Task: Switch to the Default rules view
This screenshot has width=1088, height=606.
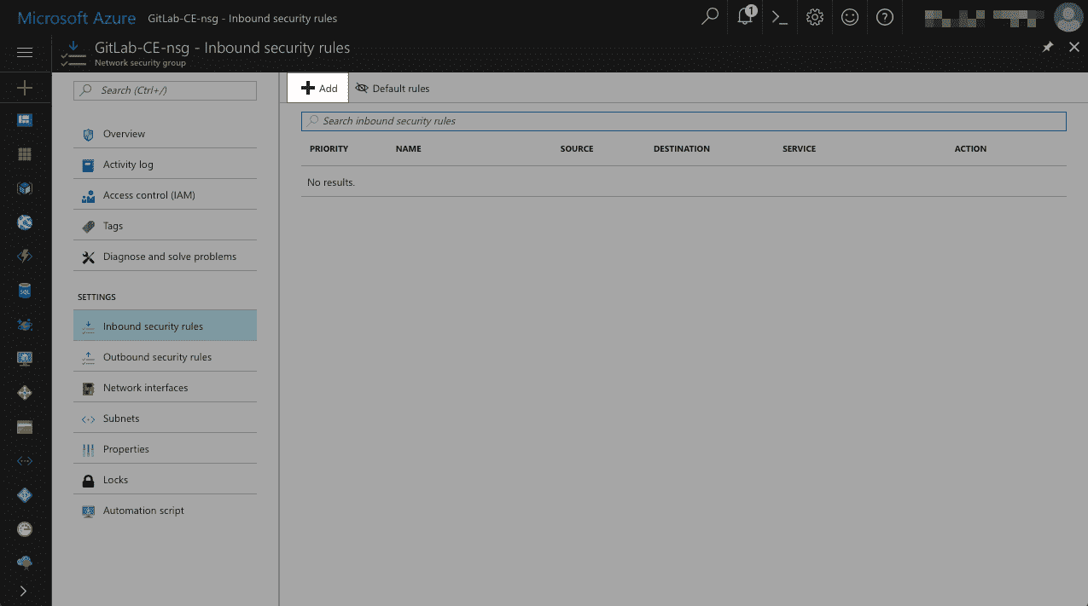Action: pos(392,88)
